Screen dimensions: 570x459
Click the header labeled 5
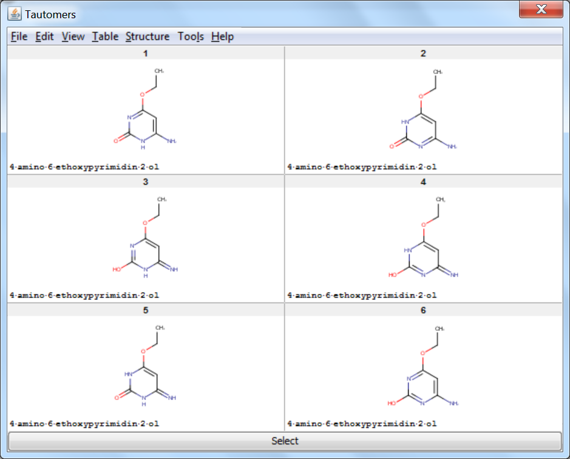(x=146, y=310)
